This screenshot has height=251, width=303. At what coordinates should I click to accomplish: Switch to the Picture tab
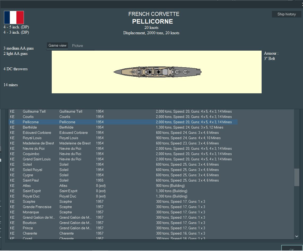coord(77,46)
